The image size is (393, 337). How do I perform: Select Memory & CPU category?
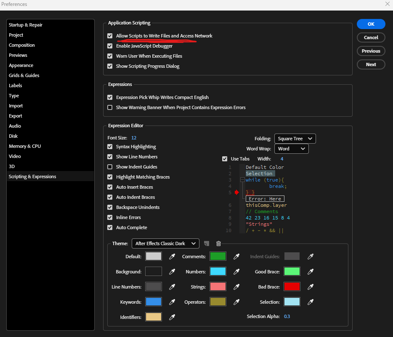click(25, 146)
